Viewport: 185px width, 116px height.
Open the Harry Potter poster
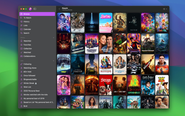[x=148, y=85]
